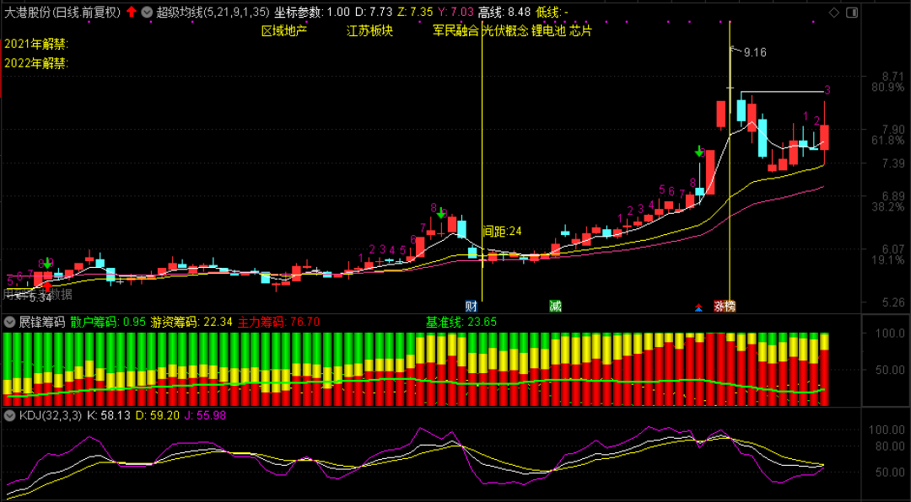Click the green down arrow near 间距:24 peak
Screen dimensions: 911x502
[441, 212]
